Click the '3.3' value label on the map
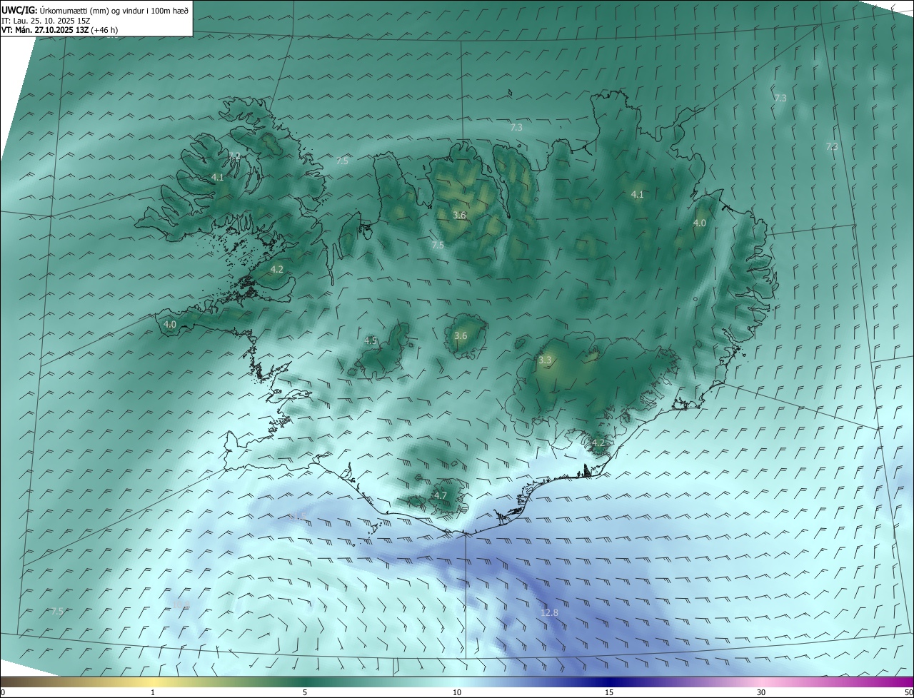The height and width of the screenshot is (698, 914). (x=545, y=360)
